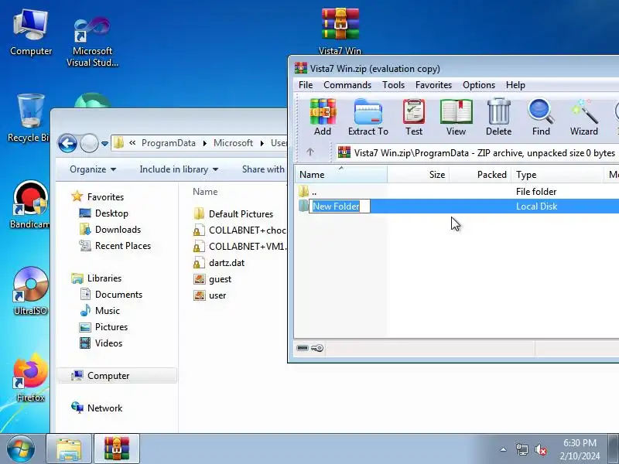Image resolution: width=619 pixels, height=464 pixels.
Task: Launch Bandicam from the desktop
Action: point(30,205)
